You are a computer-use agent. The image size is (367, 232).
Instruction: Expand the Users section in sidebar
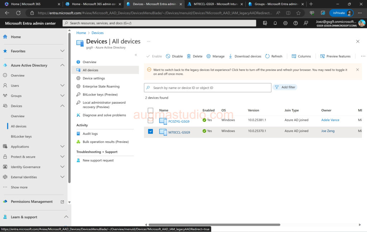click(62, 85)
